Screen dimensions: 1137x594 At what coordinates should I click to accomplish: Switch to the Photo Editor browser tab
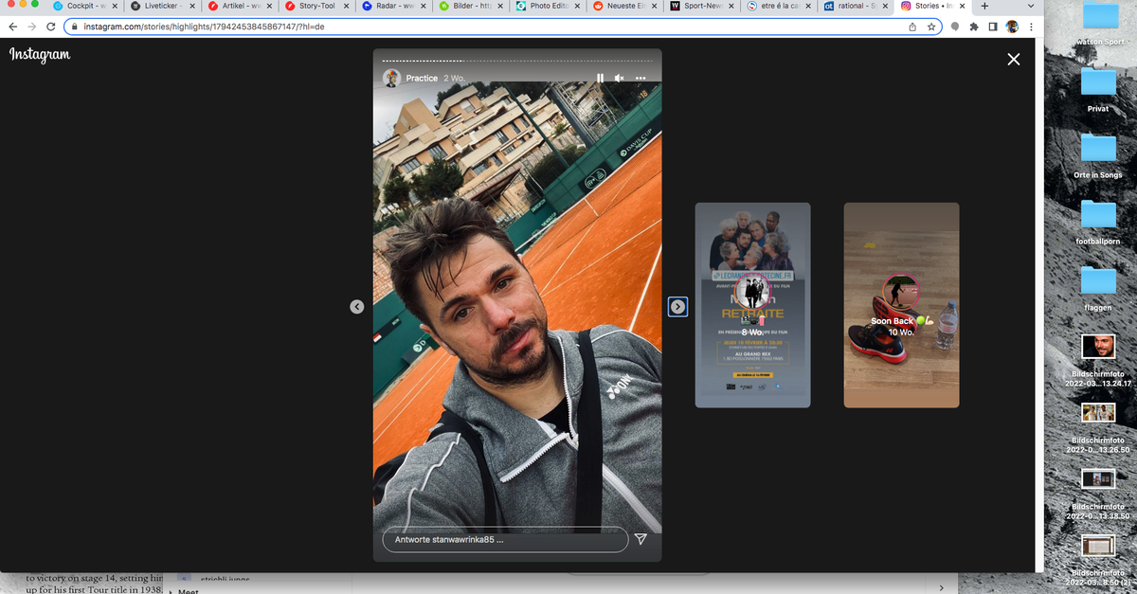pyautogui.click(x=550, y=6)
